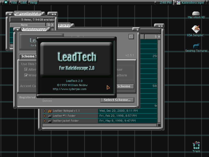209x157 pixels.
Task: Click the S column header in LMNO window
Action: point(151,37)
